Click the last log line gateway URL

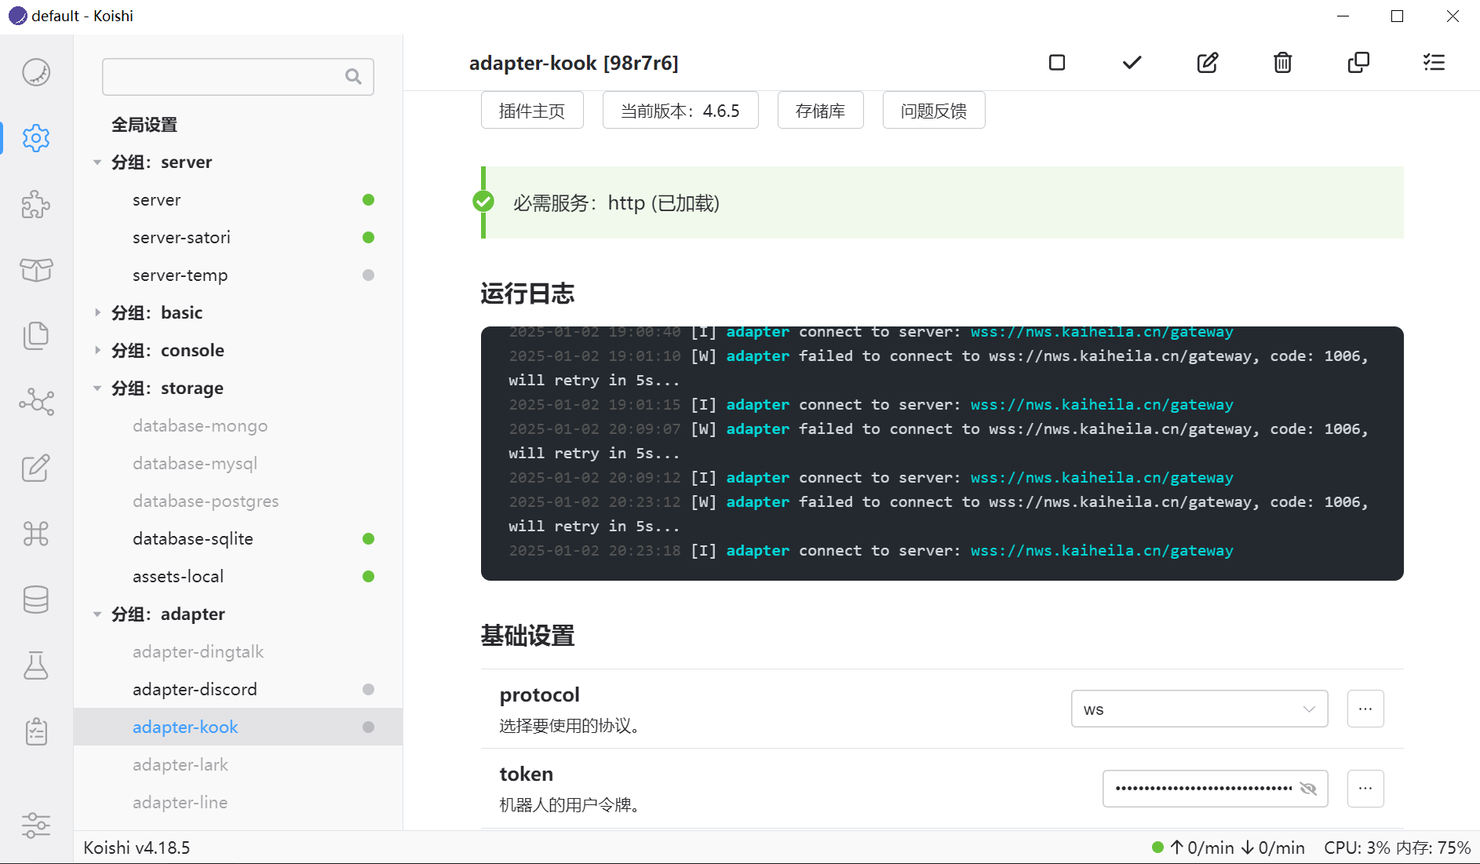pos(1102,550)
